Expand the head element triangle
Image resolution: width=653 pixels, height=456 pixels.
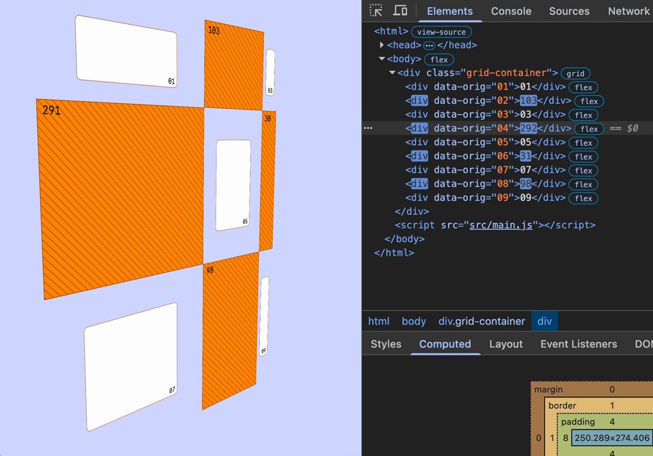pyautogui.click(x=382, y=44)
